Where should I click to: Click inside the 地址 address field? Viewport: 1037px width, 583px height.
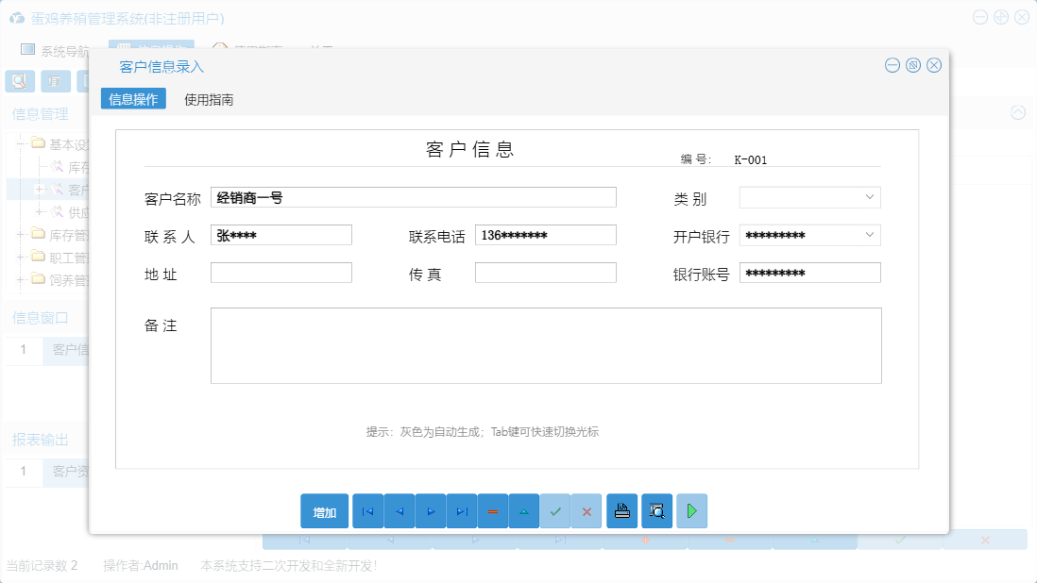point(280,273)
